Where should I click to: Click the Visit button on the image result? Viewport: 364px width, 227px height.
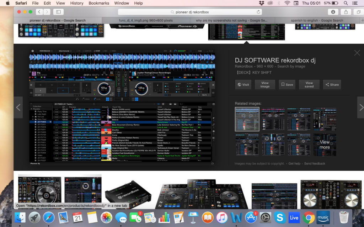pyautogui.click(x=243, y=84)
